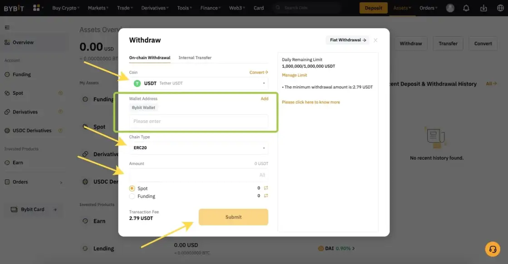Image resolution: width=508 pixels, height=264 pixels.
Task: Click the Bybit Card icon in sidebar
Action: click(x=14, y=210)
